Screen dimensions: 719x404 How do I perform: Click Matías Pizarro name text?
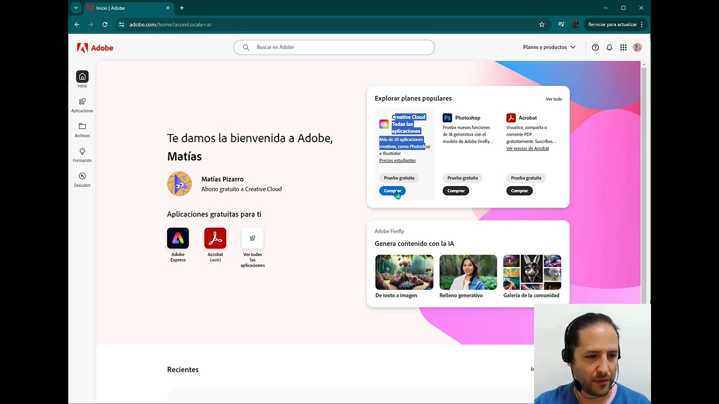222,179
